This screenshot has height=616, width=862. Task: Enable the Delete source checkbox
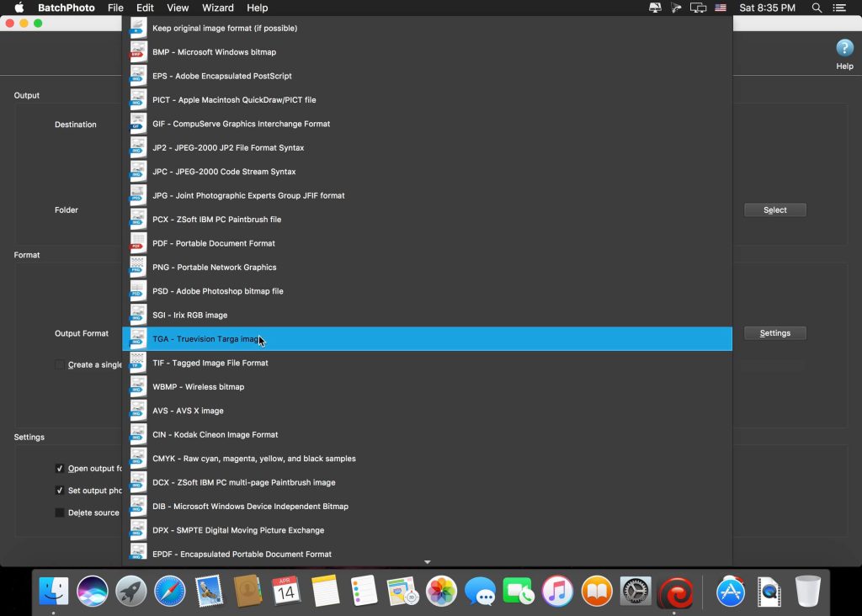tap(60, 512)
